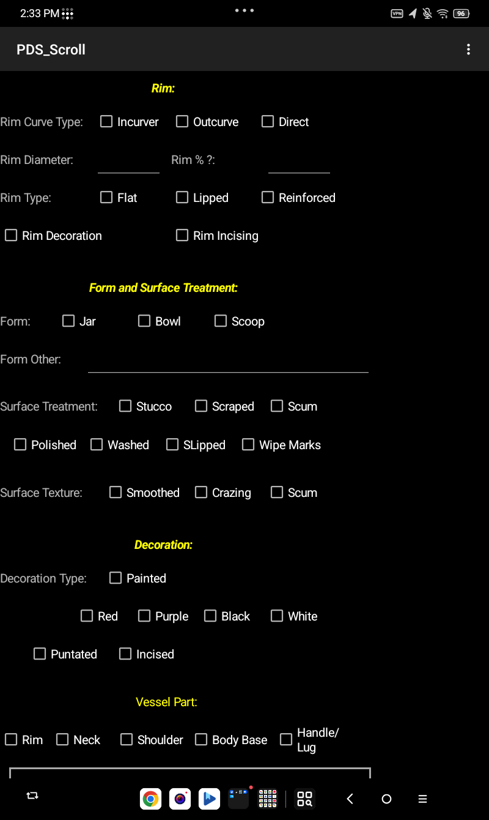
Task: Tap the Rim % input field
Action: (299, 162)
